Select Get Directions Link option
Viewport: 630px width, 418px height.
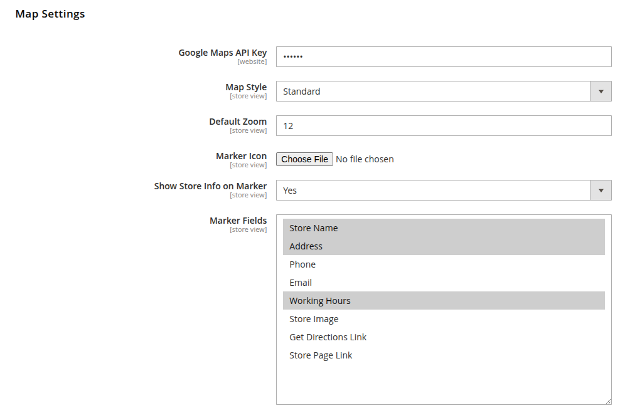(x=444, y=337)
